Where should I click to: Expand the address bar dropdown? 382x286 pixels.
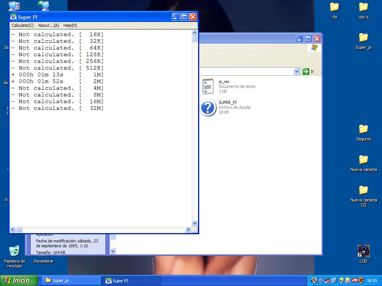(297, 71)
